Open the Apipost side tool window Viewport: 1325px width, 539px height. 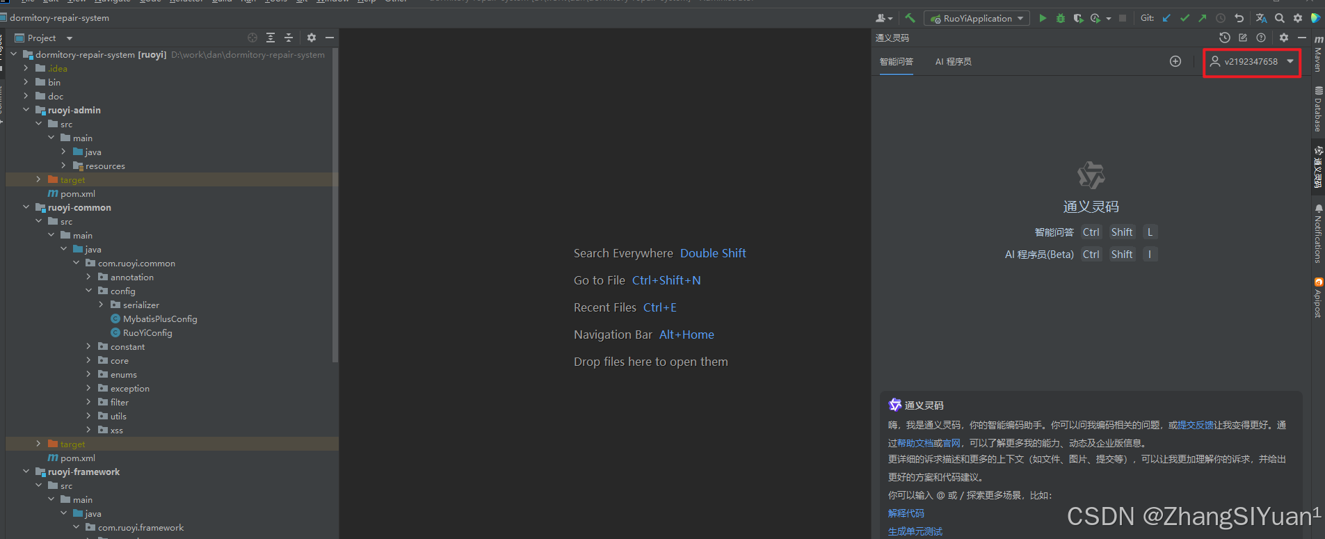tap(1318, 298)
